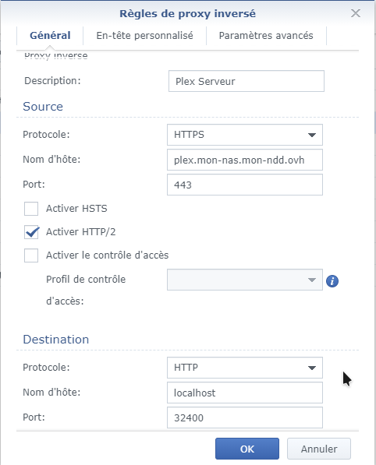Uncheck the Activer HTTP/2 checkbox
This screenshot has height=465, width=376.
pyautogui.click(x=31, y=232)
